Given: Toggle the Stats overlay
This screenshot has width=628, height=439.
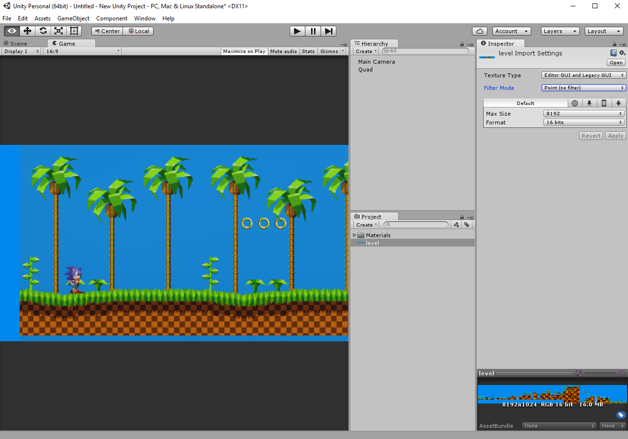Looking at the screenshot, I should pyautogui.click(x=308, y=51).
